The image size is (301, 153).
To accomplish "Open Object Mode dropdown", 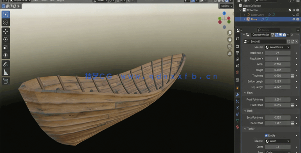I will point(20,1).
